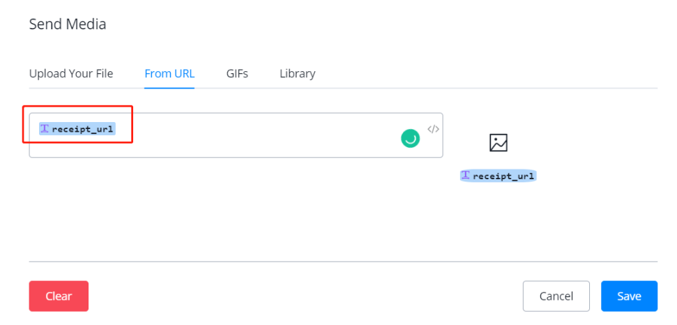
Task: Click the red highlight box's border
Action: click(x=132, y=124)
